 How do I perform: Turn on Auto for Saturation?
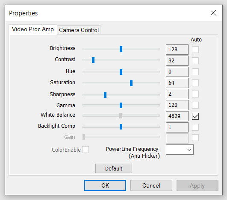(x=195, y=83)
